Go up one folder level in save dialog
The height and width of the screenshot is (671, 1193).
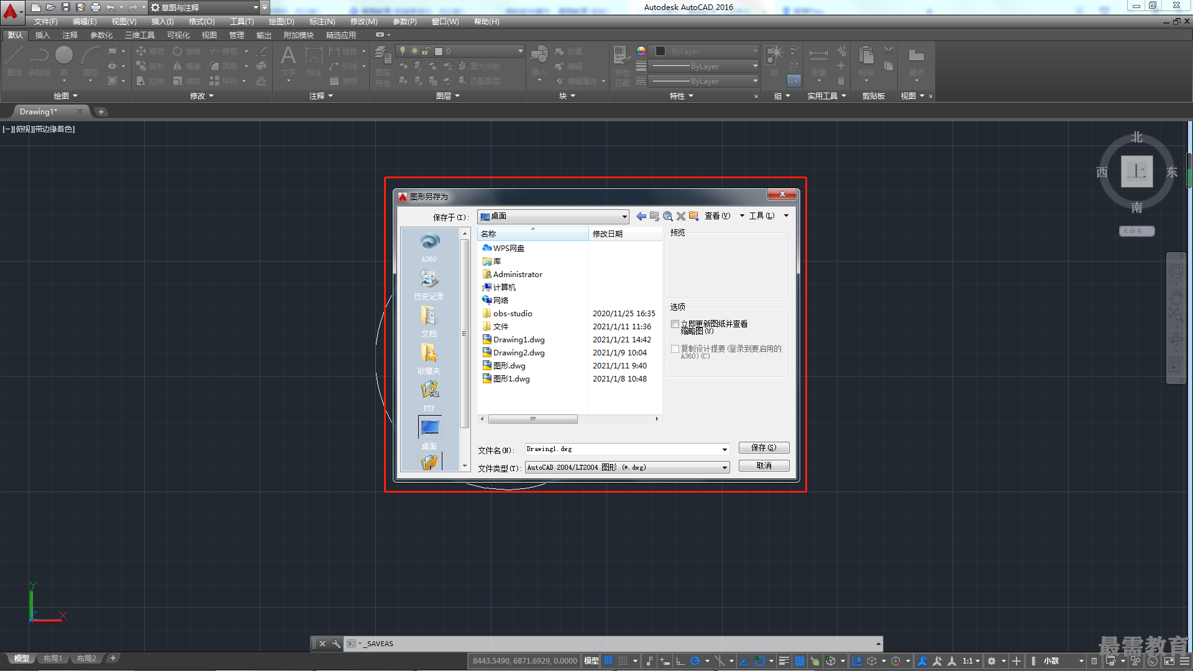[x=654, y=216]
